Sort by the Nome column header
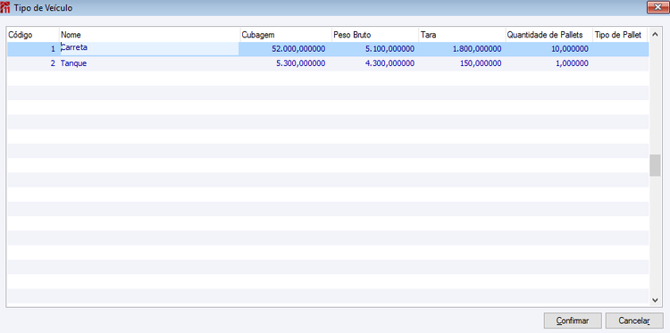The width and height of the screenshot is (670, 333). tap(149, 35)
